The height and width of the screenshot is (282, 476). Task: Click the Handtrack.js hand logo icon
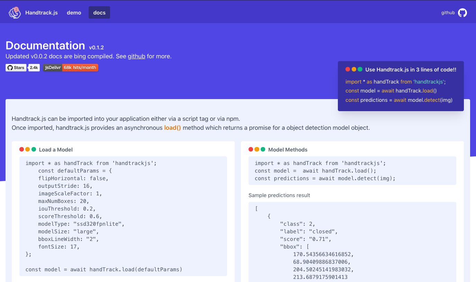(15, 12)
